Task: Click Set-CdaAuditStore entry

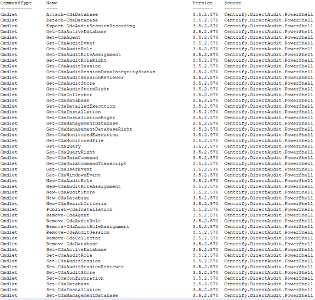Action: (71, 273)
